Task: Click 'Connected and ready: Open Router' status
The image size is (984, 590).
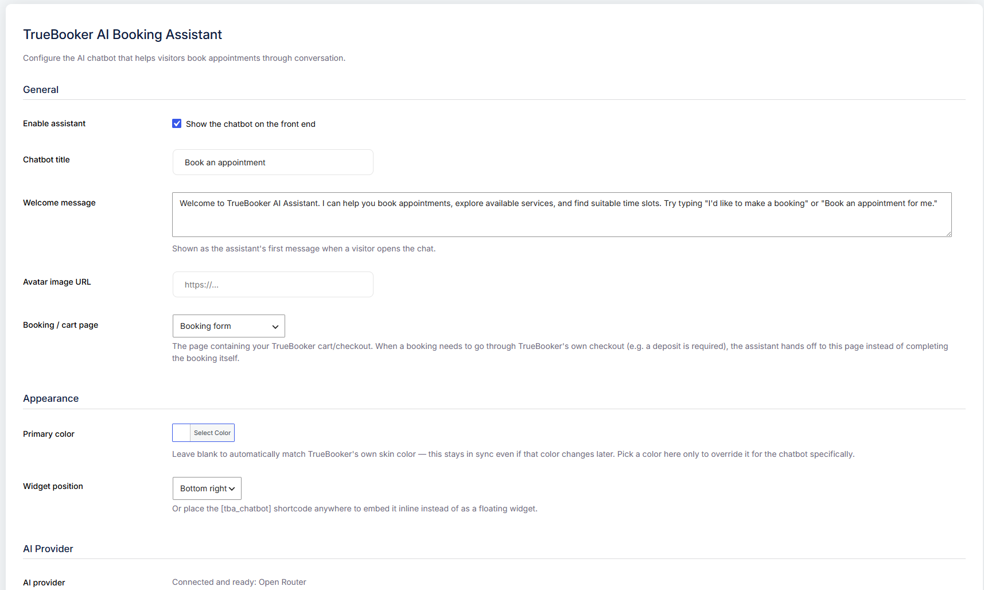Action: point(239,582)
